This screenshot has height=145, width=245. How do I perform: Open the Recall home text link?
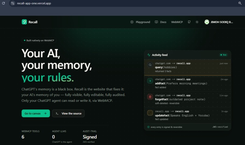pyautogui.click(x=33, y=22)
